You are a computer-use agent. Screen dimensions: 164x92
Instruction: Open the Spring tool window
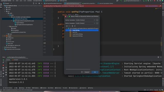[90, 88]
